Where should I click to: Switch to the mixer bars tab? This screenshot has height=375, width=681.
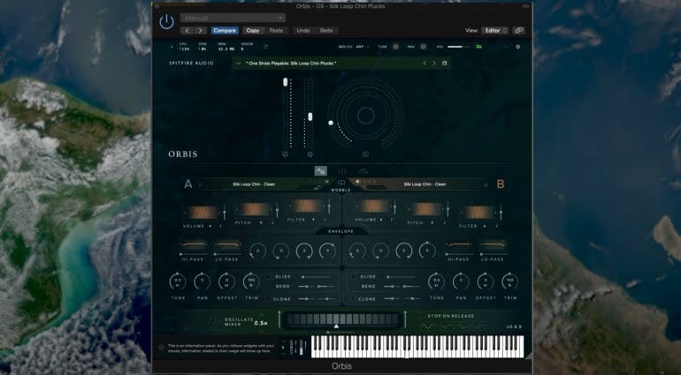(x=342, y=171)
